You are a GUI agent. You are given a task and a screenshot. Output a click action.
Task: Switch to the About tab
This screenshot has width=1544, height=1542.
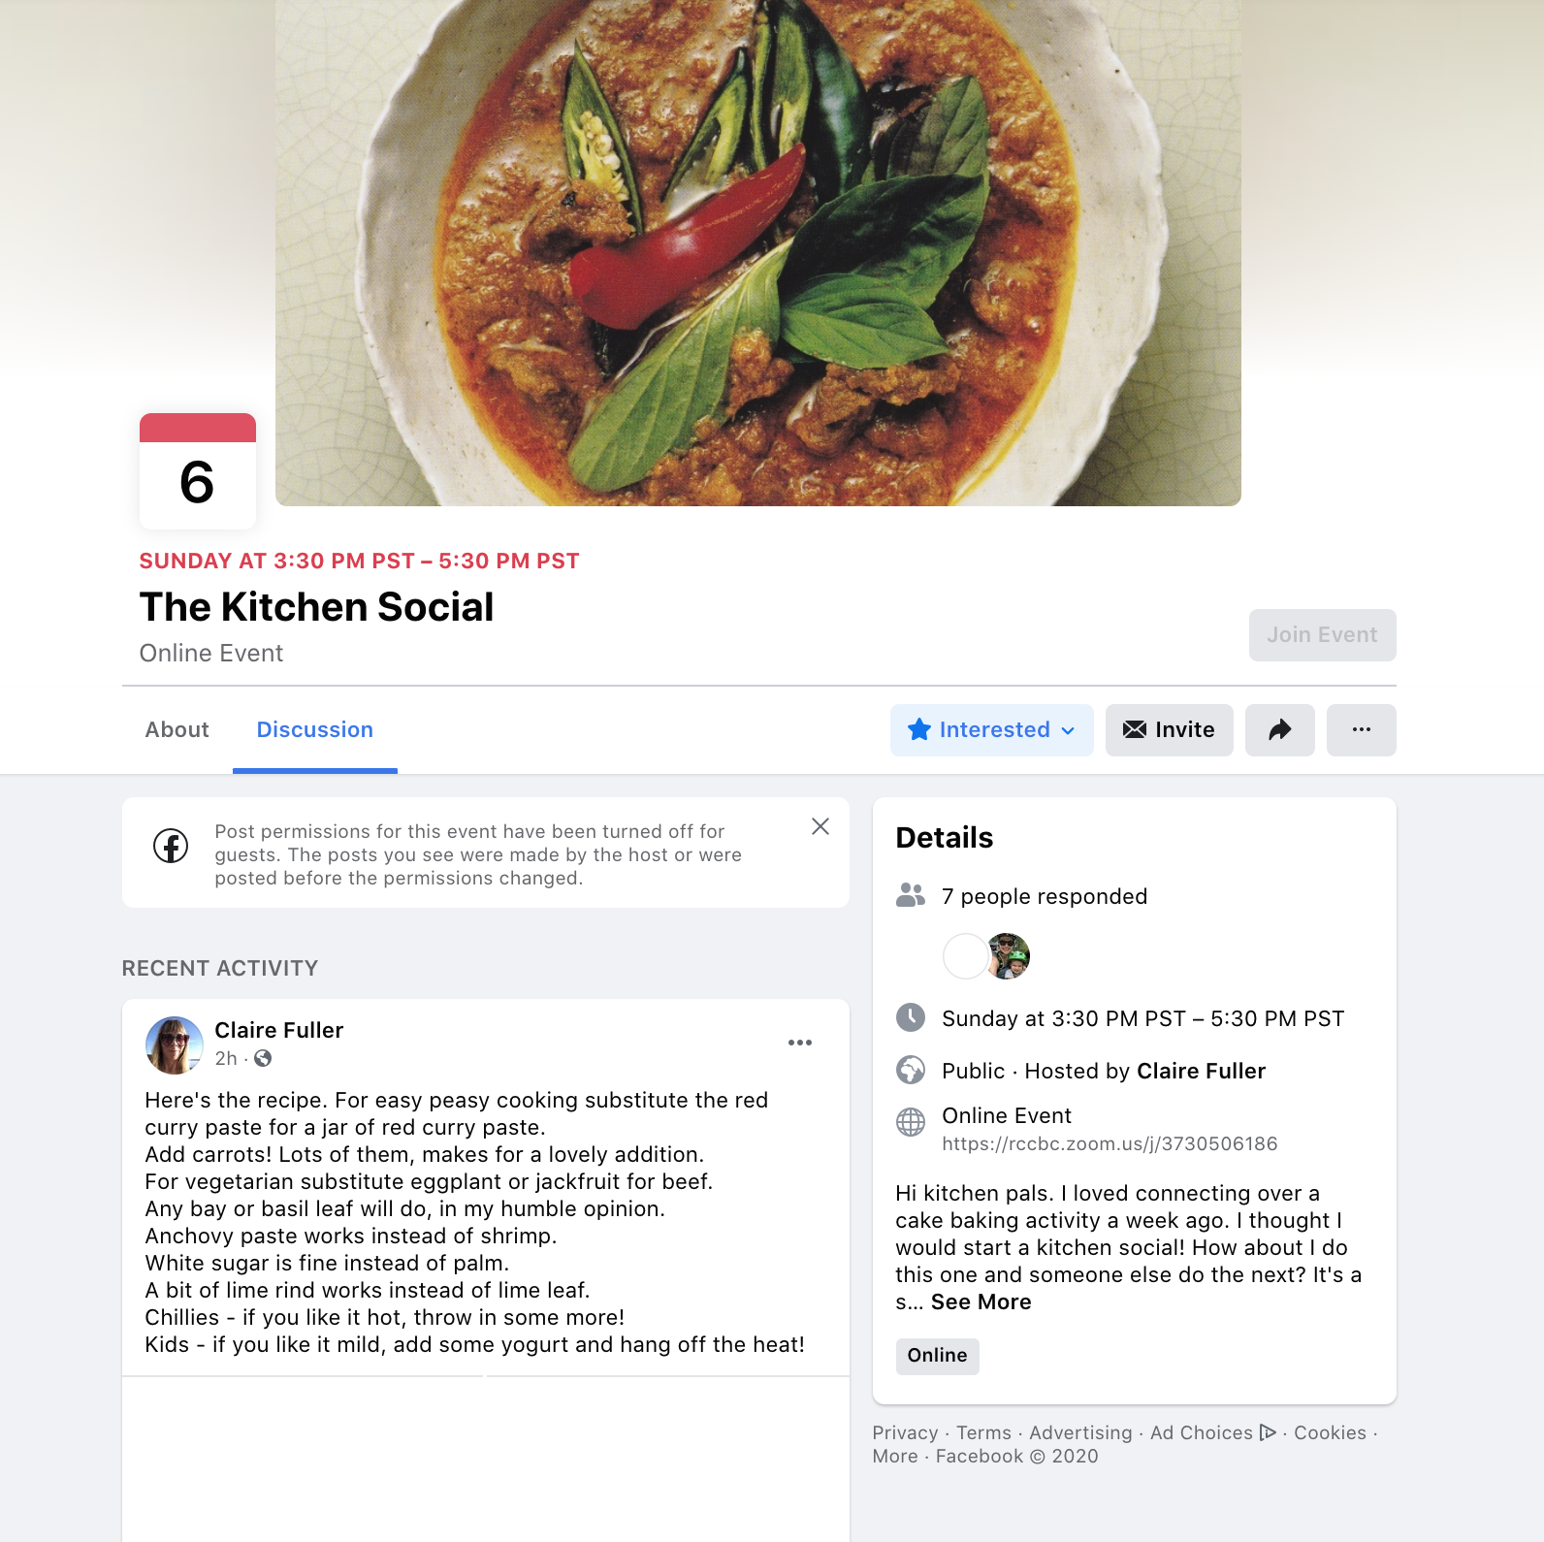tap(177, 729)
